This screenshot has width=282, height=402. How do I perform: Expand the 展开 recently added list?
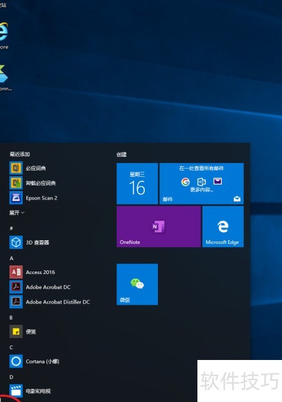[17, 213]
